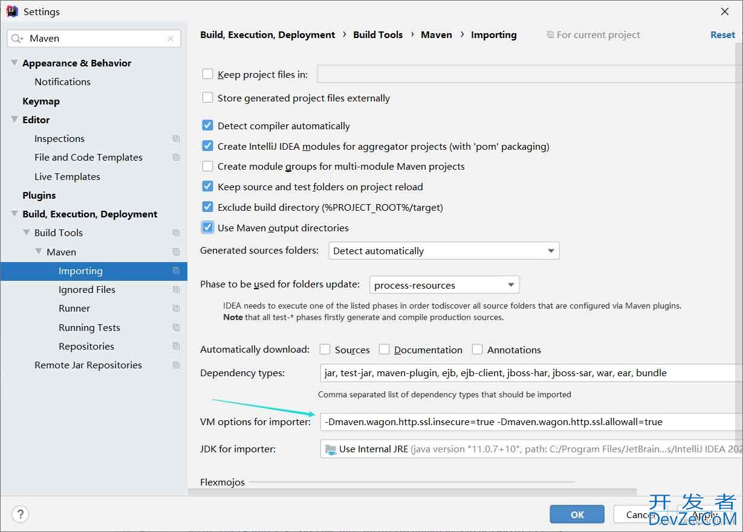
Task: Click project-level icon beside Importing
Action: click(x=176, y=271)
